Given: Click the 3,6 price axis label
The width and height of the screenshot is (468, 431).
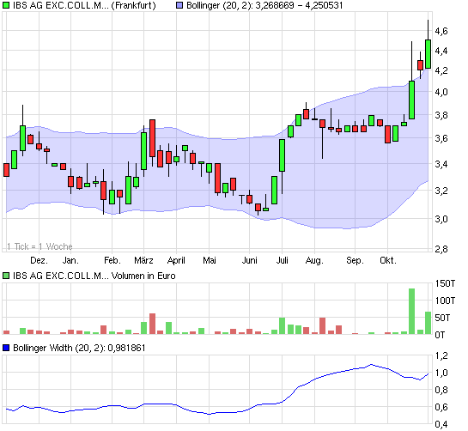Looking at the screenshot, I should pyautogui.click(x=441, y=138).
